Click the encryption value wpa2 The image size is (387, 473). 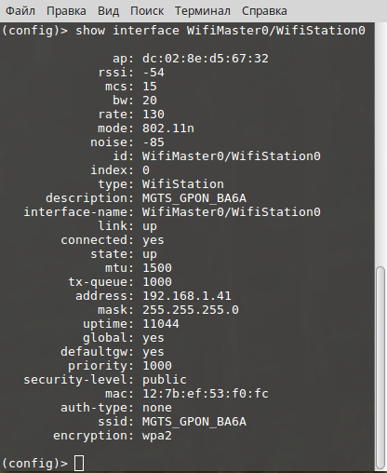tap(157, 436)
